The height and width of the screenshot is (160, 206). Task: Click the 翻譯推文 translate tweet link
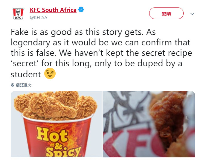pos(24,85)
